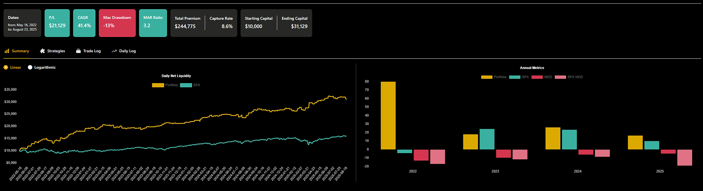This screenshot has height=191, width=703.
Task: Click the Daily Net Liquidity chart title
Action: click(x=176, y=76)
